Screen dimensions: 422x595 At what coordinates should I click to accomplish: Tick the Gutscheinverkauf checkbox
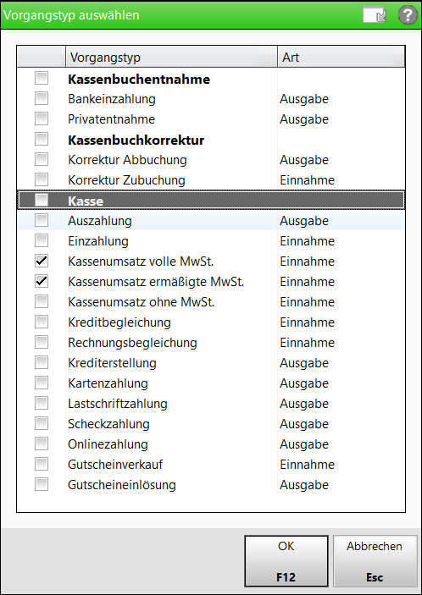(x=42, y=464)
